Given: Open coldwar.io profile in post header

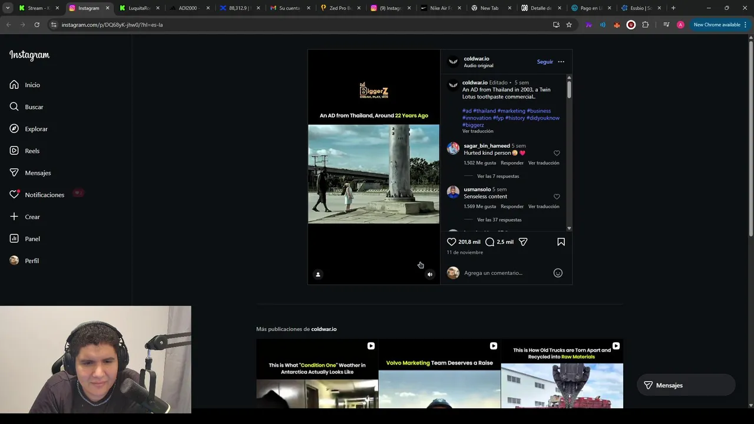Looking at the screenshot, I should point(476,59).
